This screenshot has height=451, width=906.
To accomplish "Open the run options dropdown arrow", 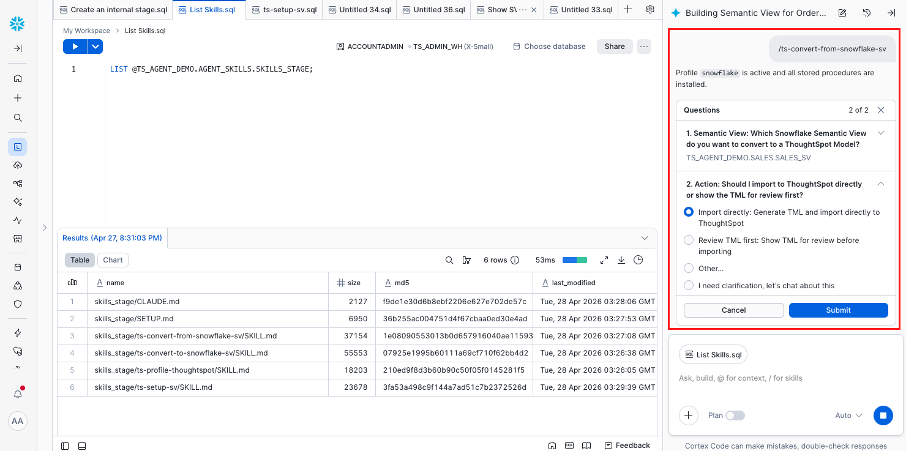I will coord(95,47).
